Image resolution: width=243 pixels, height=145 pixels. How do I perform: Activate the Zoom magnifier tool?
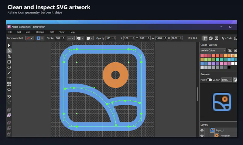9,90
